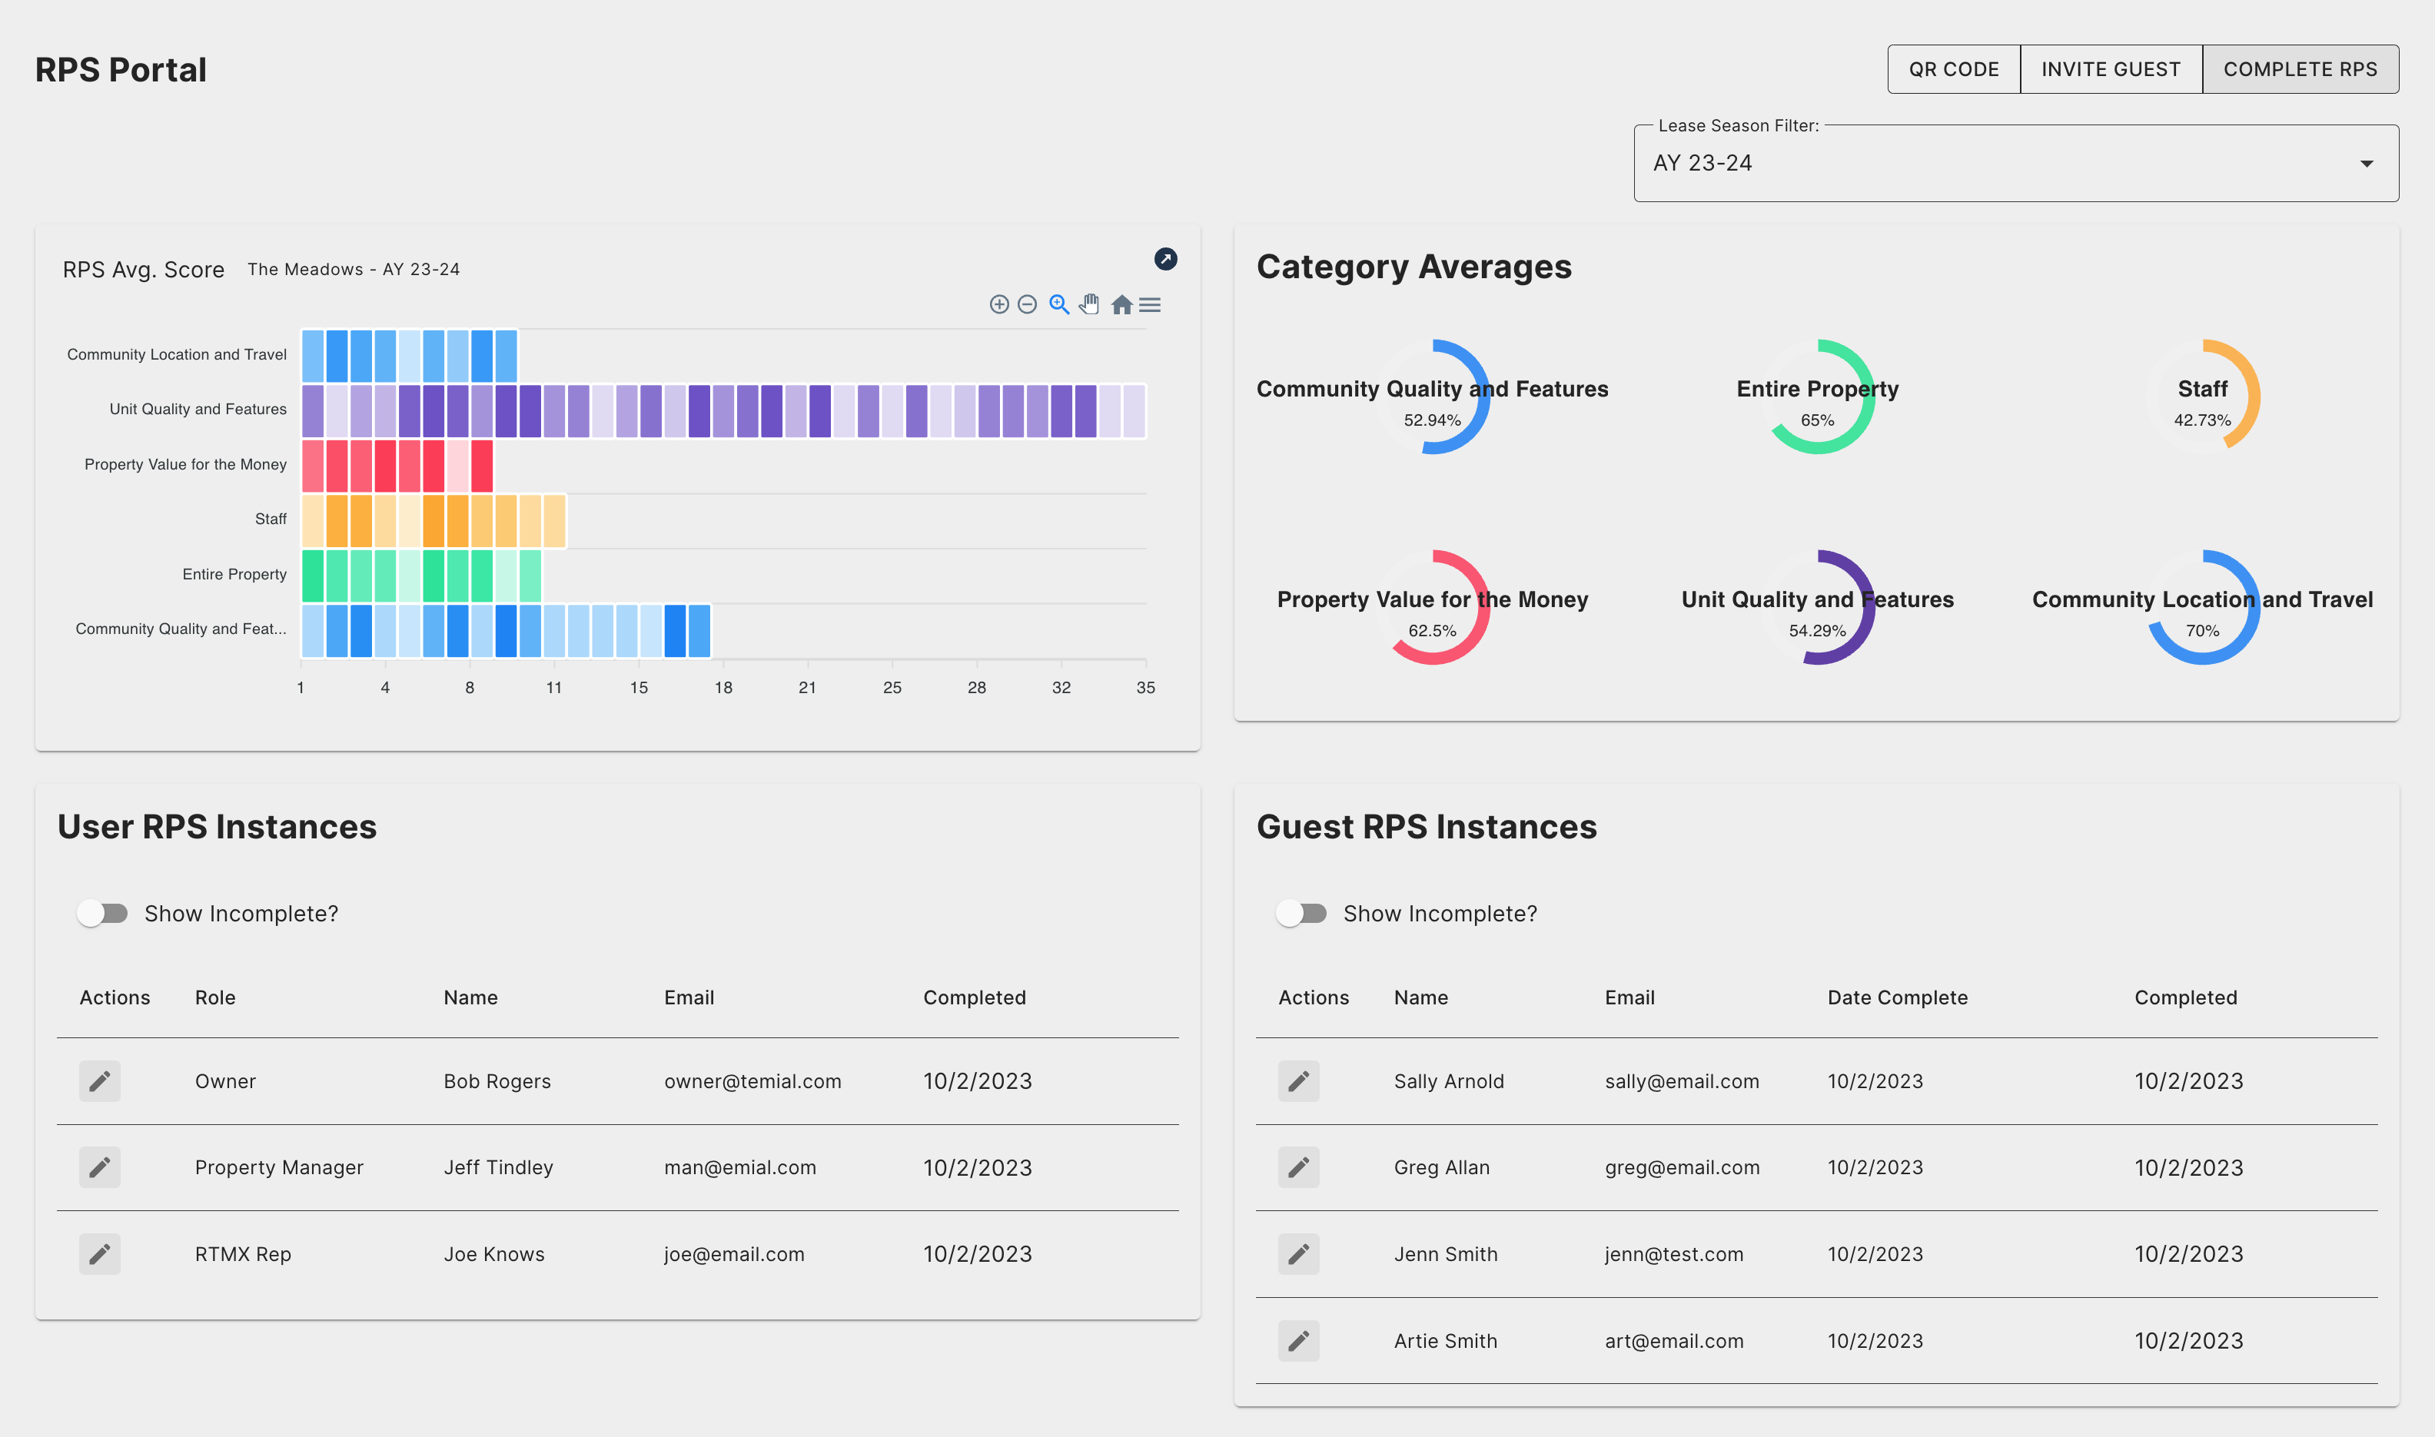Expand RPS Avg. Score chart arrow icon
The width and height of the screenshot is (2435, 1437).
coord(1165,258)
